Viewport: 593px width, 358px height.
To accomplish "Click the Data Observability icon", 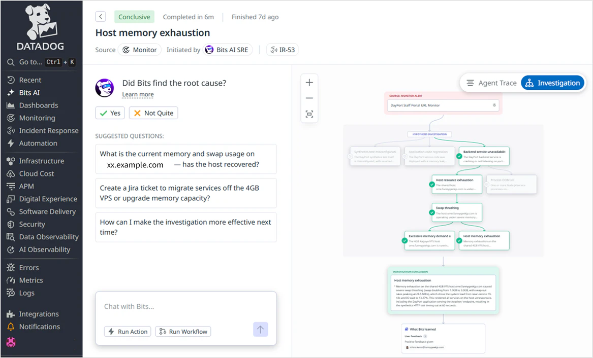I will pyautogui.click(x=11, y=237).
